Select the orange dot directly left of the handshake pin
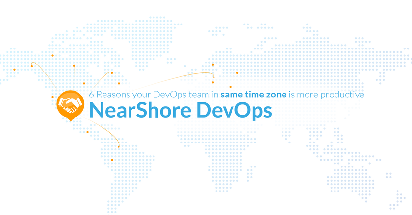Viewport: 412px width, 215px height. pyautogui.click(x=52, y=97)
